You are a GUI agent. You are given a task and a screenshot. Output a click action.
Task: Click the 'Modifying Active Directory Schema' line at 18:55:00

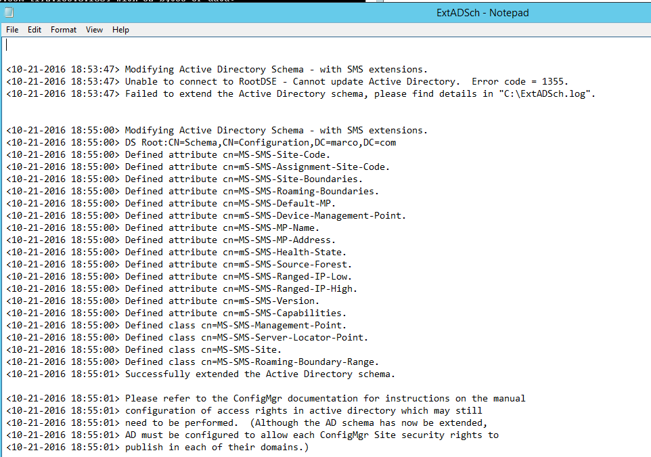[217, 131]
